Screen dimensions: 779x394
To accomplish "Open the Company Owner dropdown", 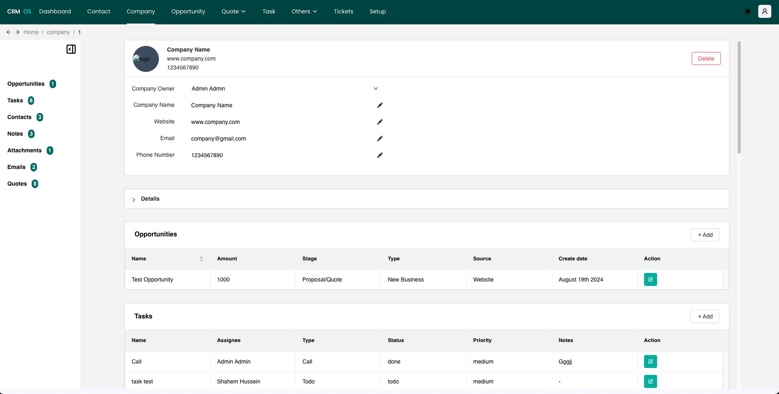I will click(375, 89).
